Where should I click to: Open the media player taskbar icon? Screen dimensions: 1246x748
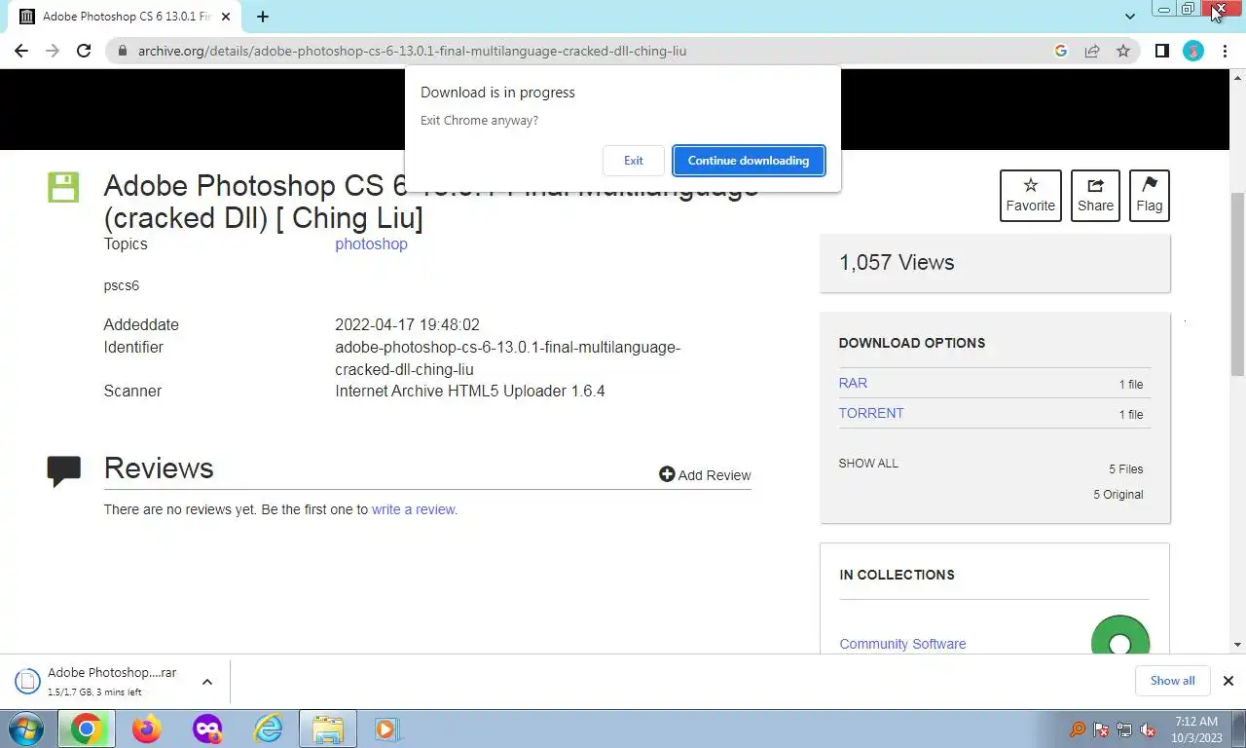pyautogui.click(x=387, y=729)
